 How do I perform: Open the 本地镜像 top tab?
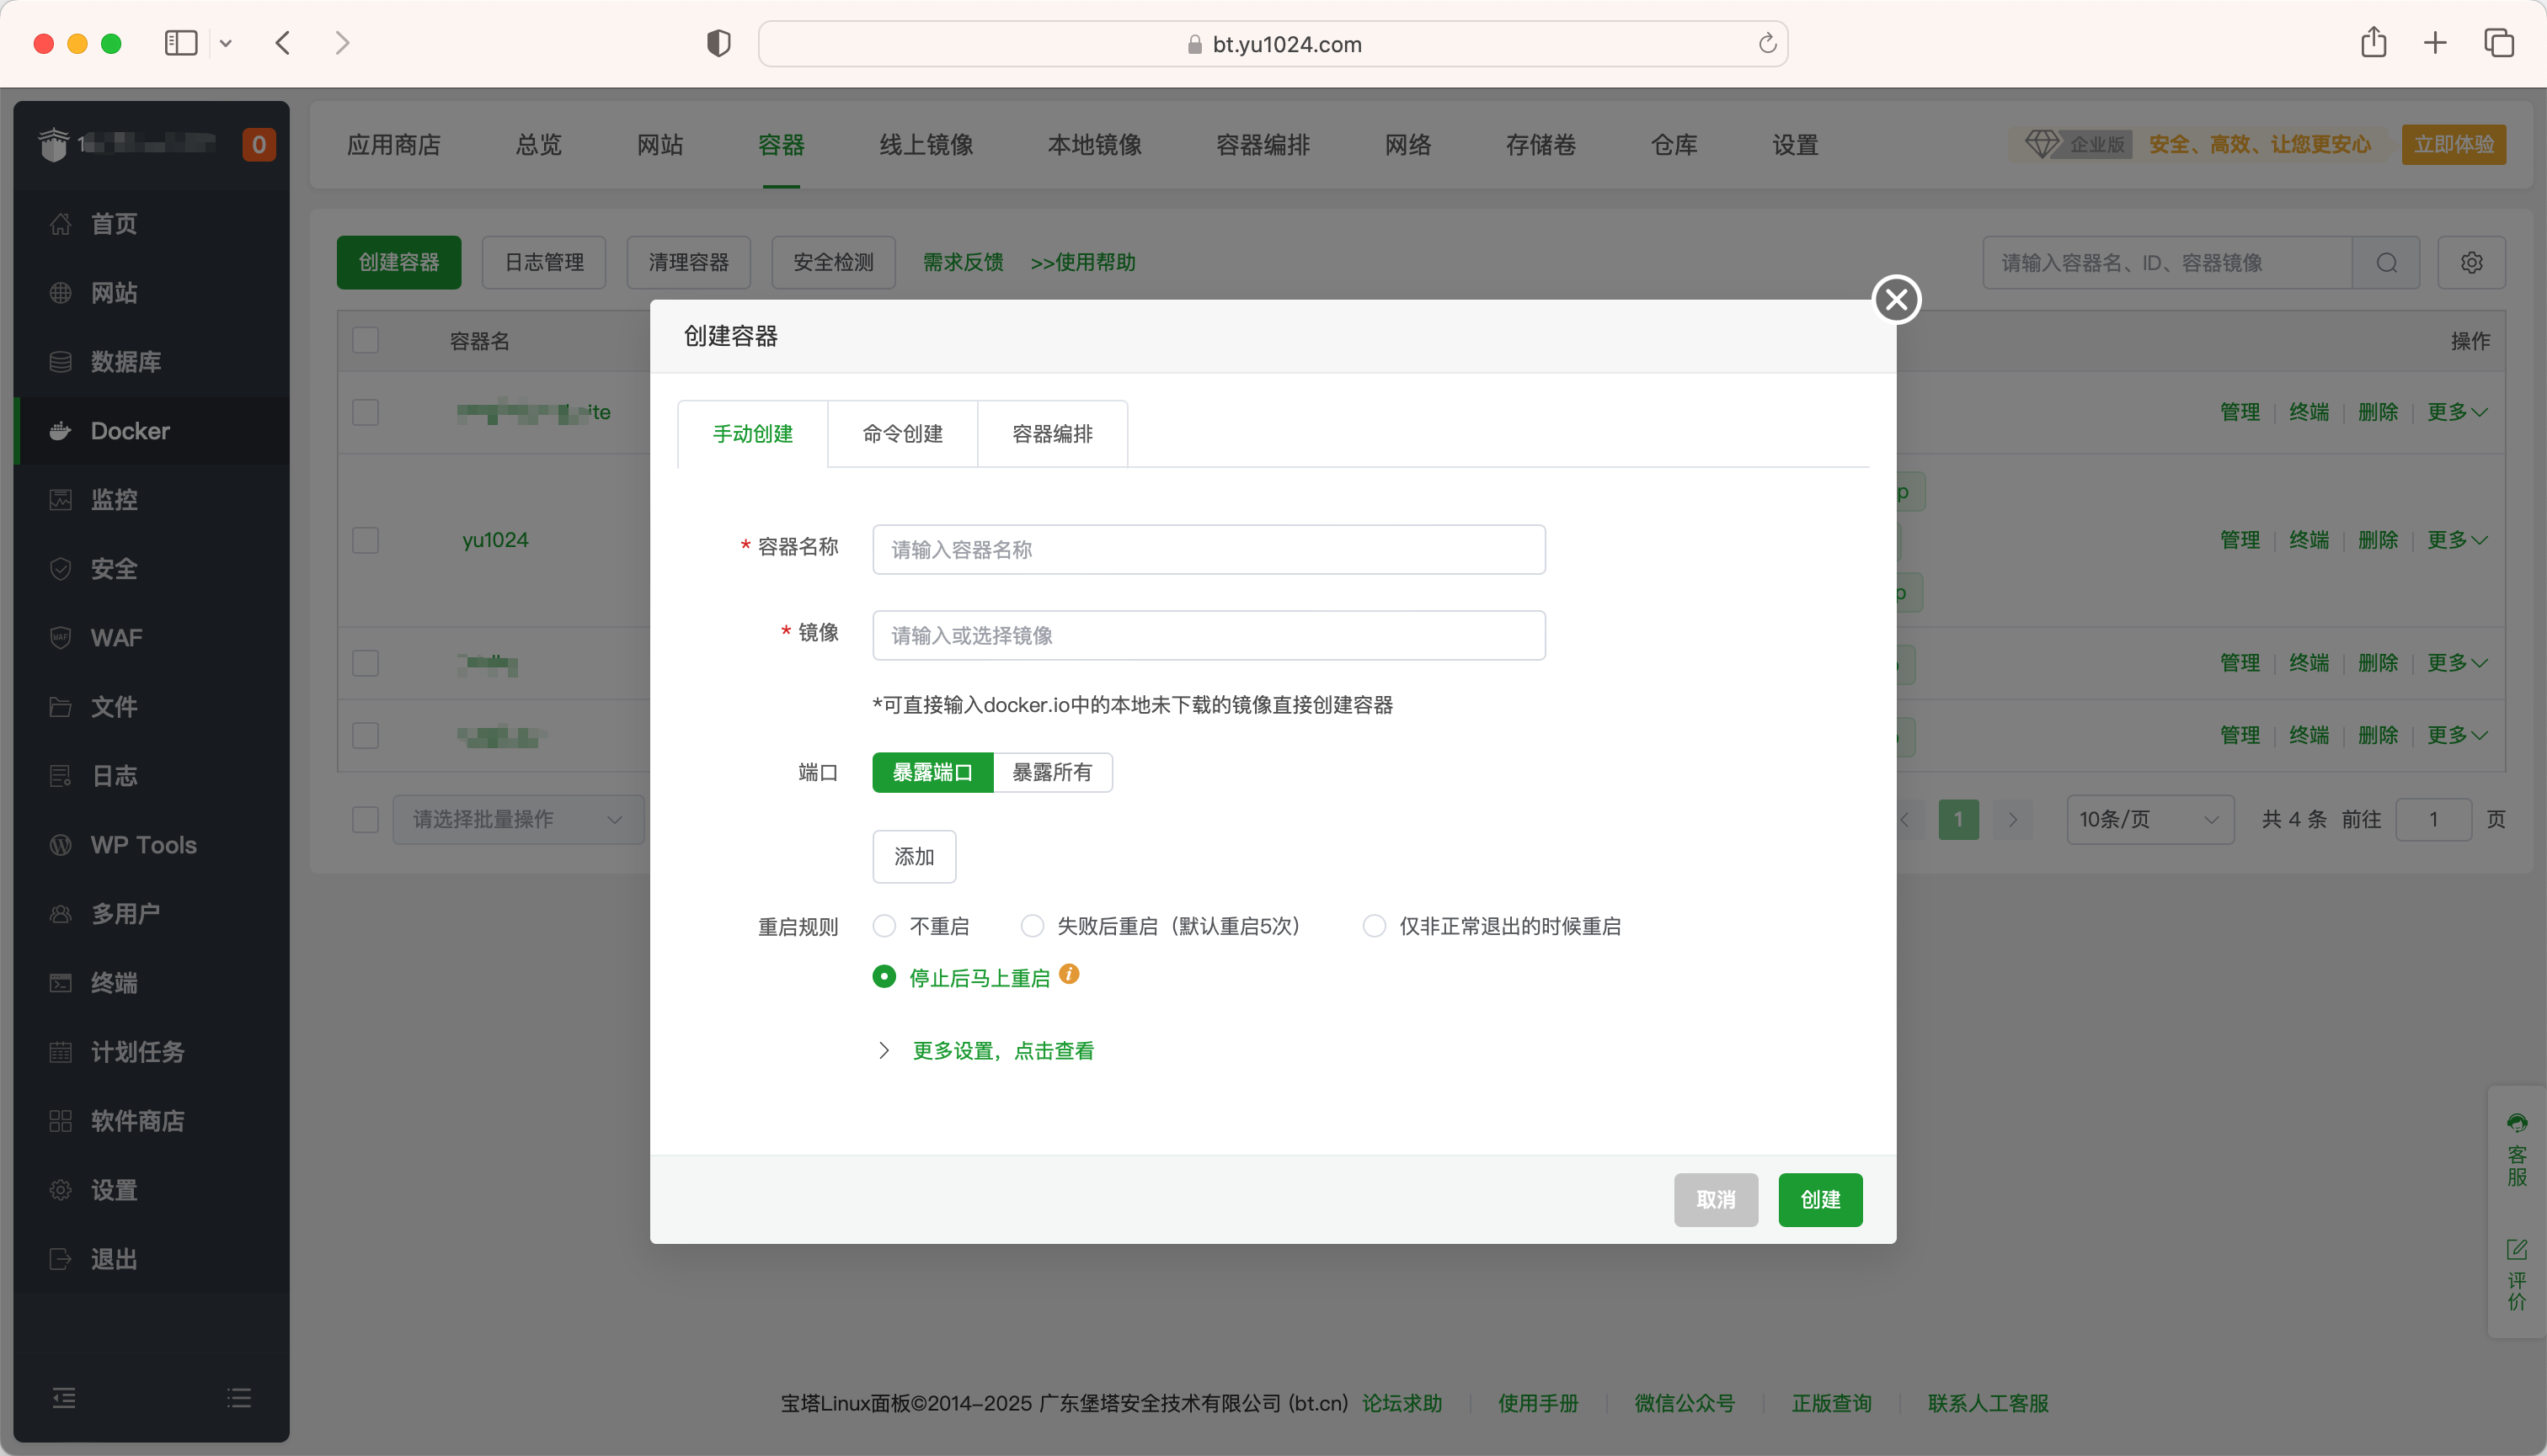(x=1094, y=145)
